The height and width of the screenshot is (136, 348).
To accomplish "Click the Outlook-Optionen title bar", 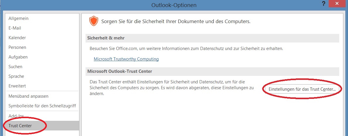I will click(x=174, y=5).
